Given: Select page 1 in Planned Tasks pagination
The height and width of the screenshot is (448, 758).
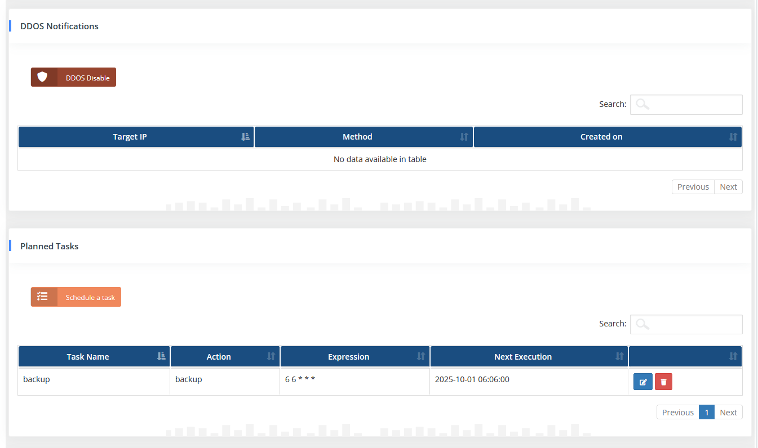Looking at the screenshot, I should [706, 412].
